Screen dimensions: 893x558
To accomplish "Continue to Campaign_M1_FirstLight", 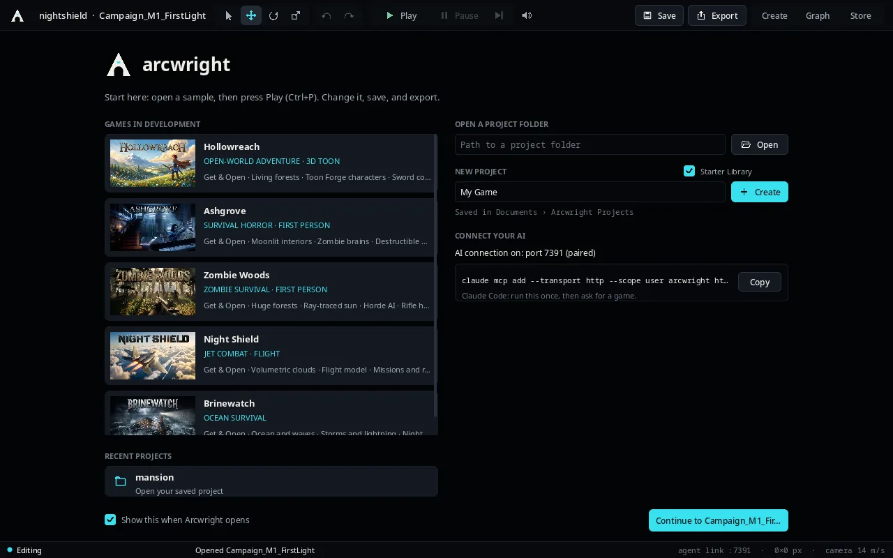I will (719, 520).
